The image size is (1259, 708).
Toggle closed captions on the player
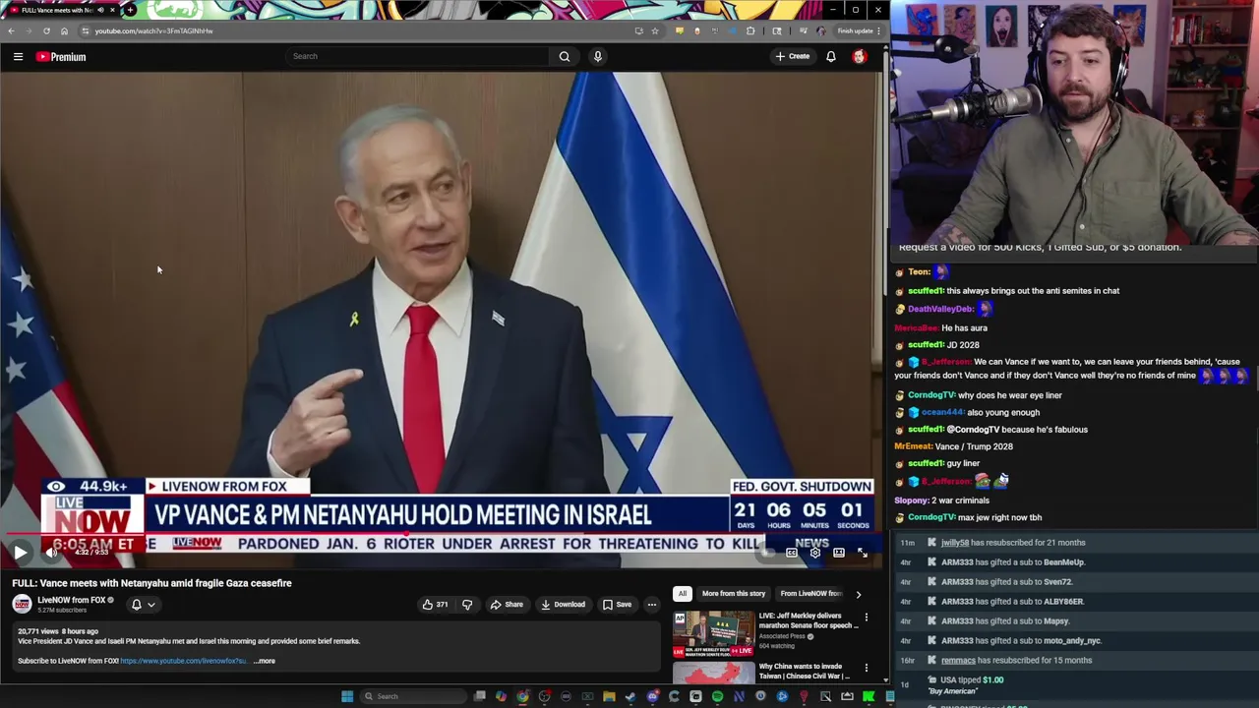[x=791, y=553]
